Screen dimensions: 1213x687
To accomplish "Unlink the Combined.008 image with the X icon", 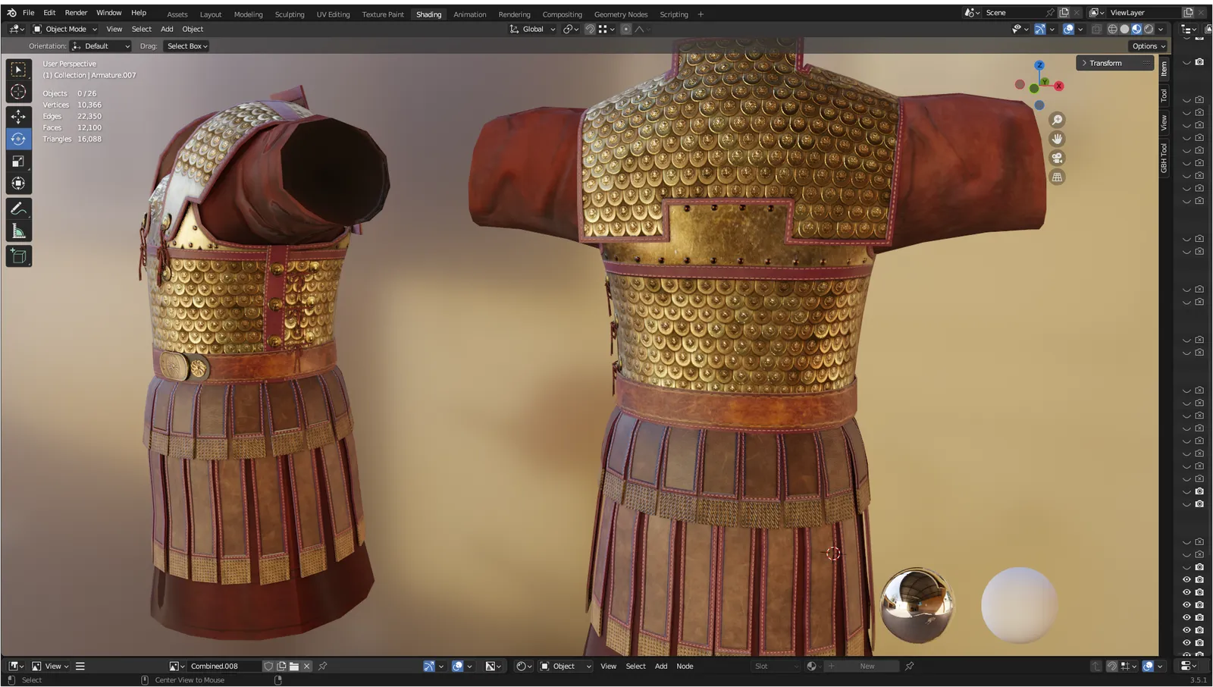I will pos(306,666).
